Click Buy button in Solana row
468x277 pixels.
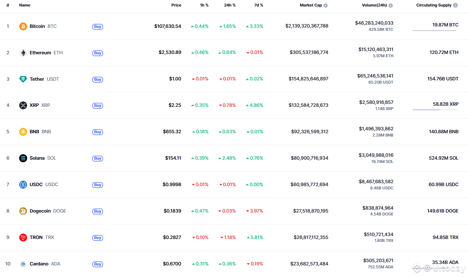point(98,159)
